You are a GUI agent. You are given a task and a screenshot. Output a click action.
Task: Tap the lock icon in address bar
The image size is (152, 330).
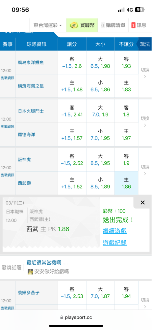point(62,317)
